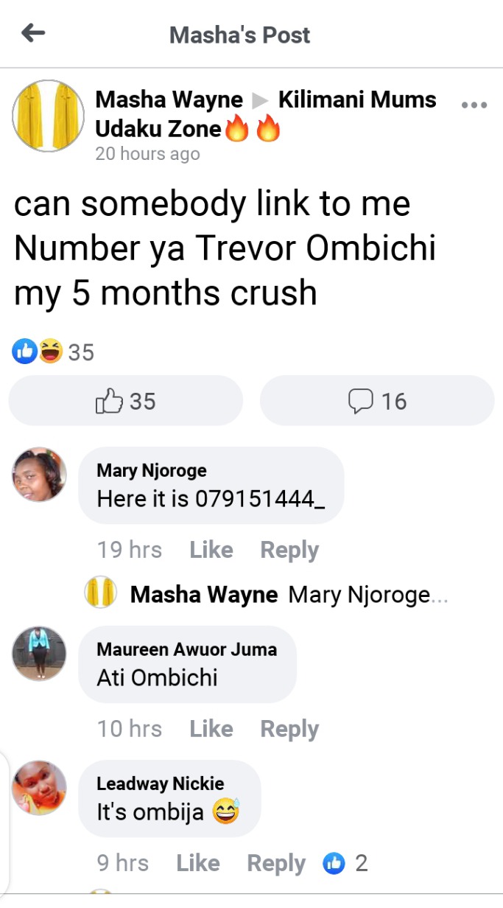The width and height of the screenshot is (503, 908).
Task: View the 2 likes on Leadway Nickie's comment
Action: click(345, 863)
